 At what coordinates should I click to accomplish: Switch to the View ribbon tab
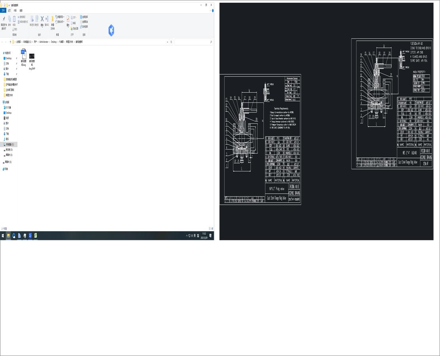click(21, 10)
